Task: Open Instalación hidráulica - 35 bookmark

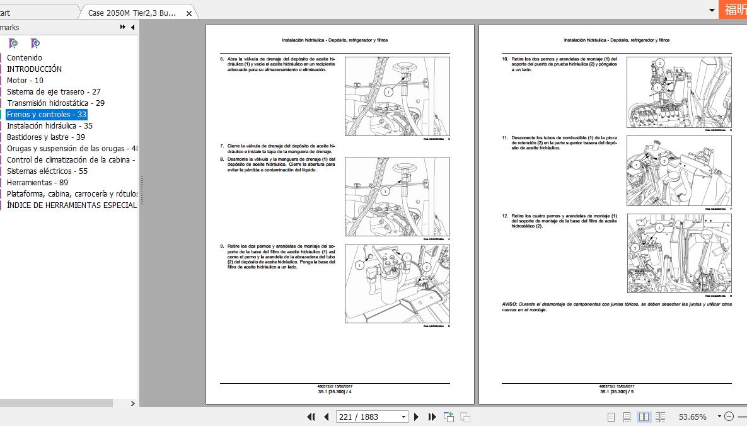Action: [50, 126]
